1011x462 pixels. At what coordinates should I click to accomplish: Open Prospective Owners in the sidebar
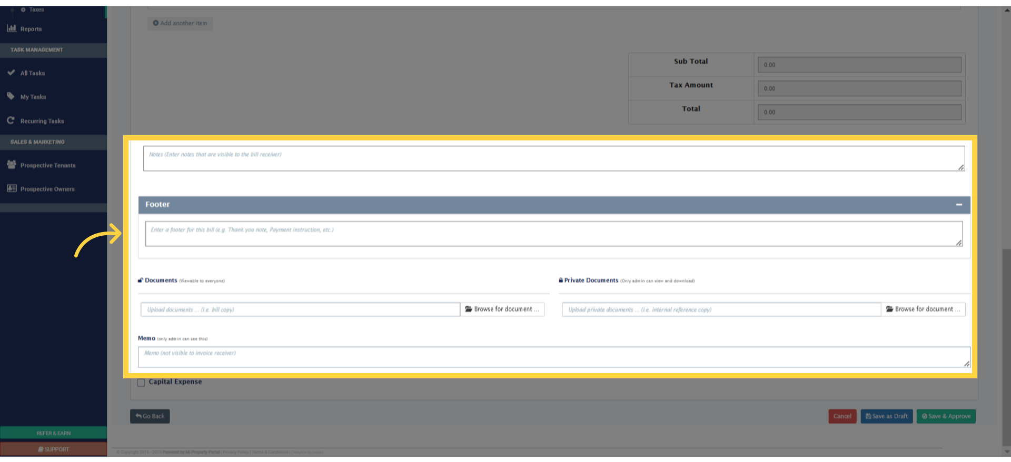tap(47, 189)
